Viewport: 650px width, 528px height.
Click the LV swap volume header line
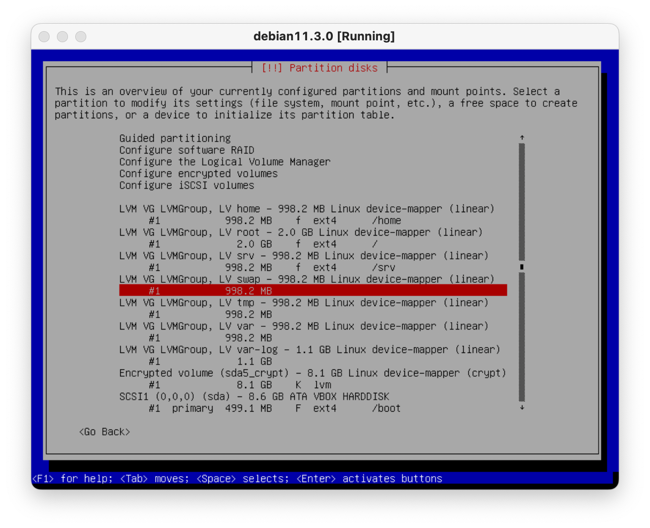click(x=306, y=279)
